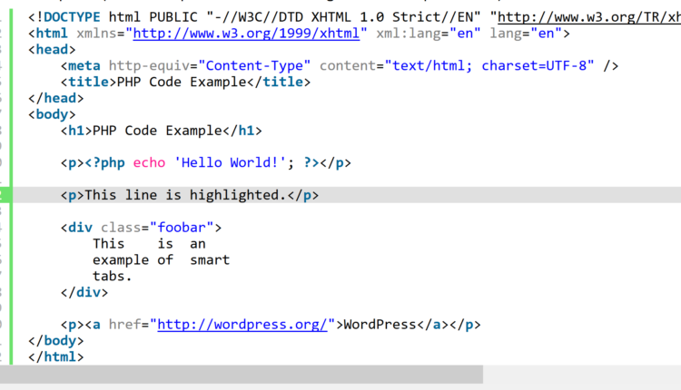Select the highlighted line 'This line is highlighted.'
The image size is (681, 390).
340,195
